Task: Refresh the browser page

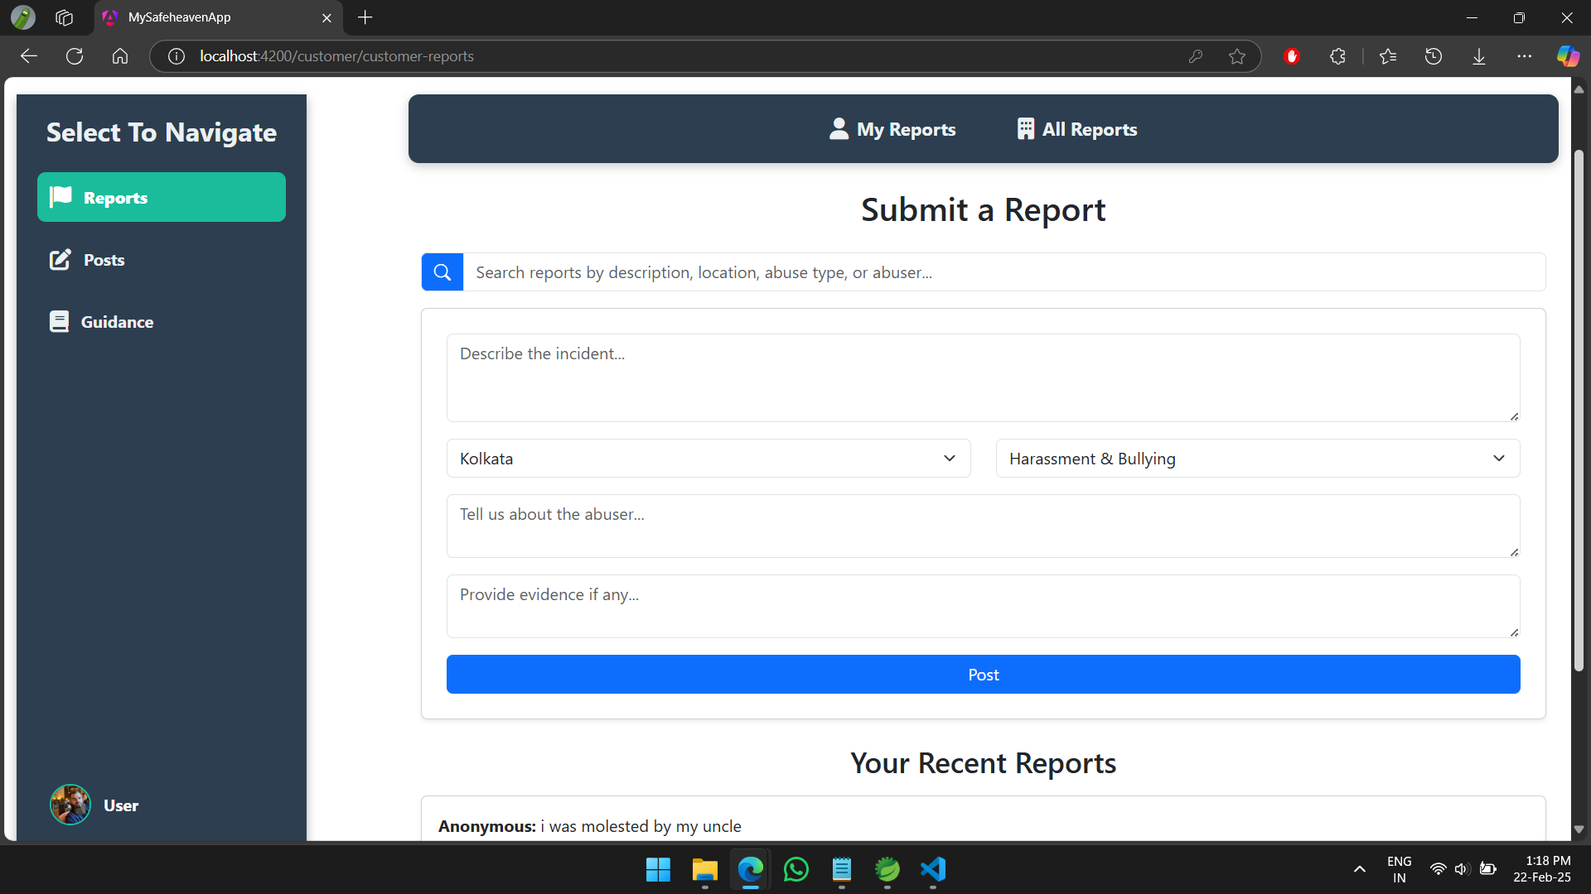Action: [x=75, y=56]
